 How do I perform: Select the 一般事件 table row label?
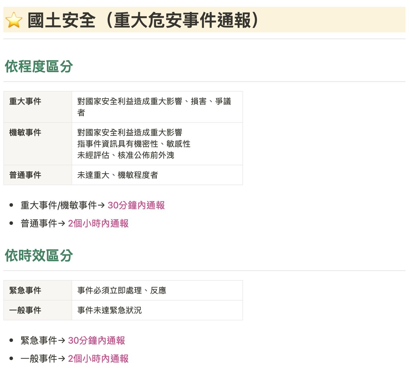coord(25,310)
